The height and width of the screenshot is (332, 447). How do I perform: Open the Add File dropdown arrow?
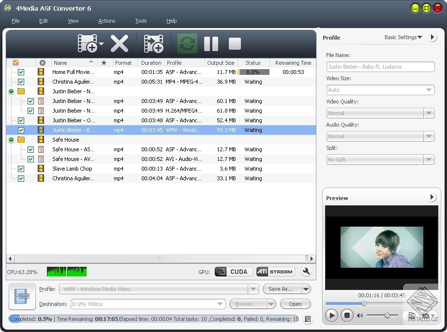101,44
